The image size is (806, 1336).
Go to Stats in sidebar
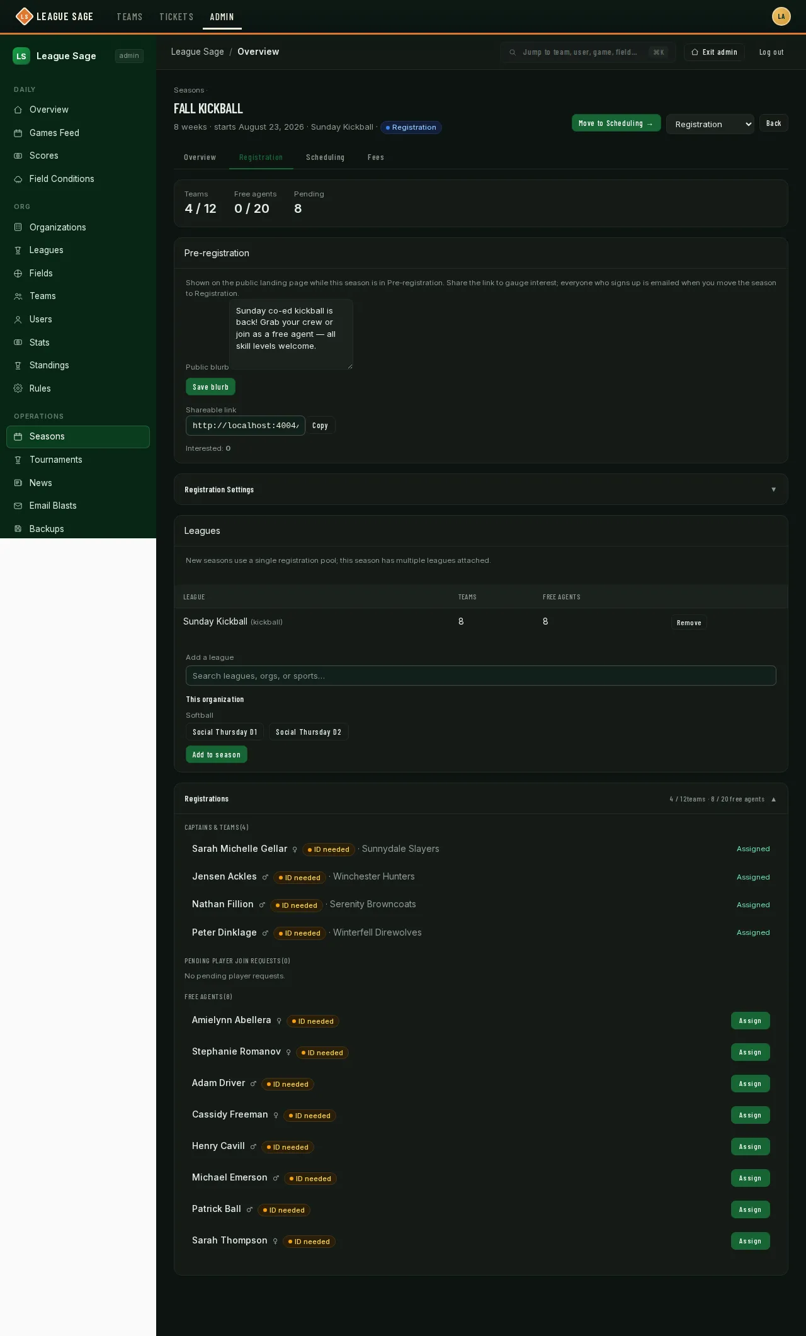[x=78, y=342]
